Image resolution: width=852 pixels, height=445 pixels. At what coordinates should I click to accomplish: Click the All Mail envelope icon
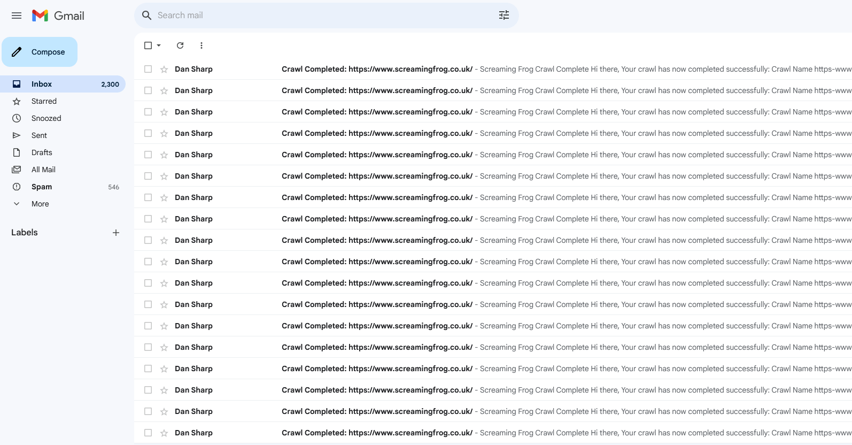[x=17, y=170]
